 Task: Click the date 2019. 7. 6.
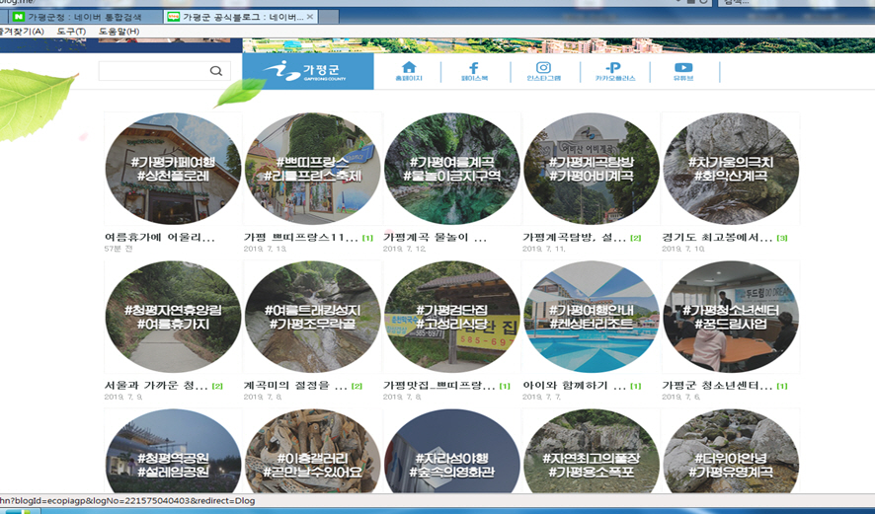tap(681, 397)
